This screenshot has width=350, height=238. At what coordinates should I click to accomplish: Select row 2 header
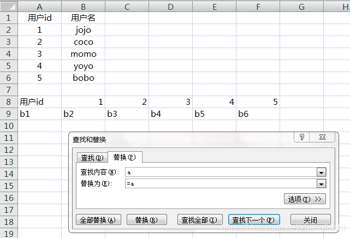click(x=9, y=30)
